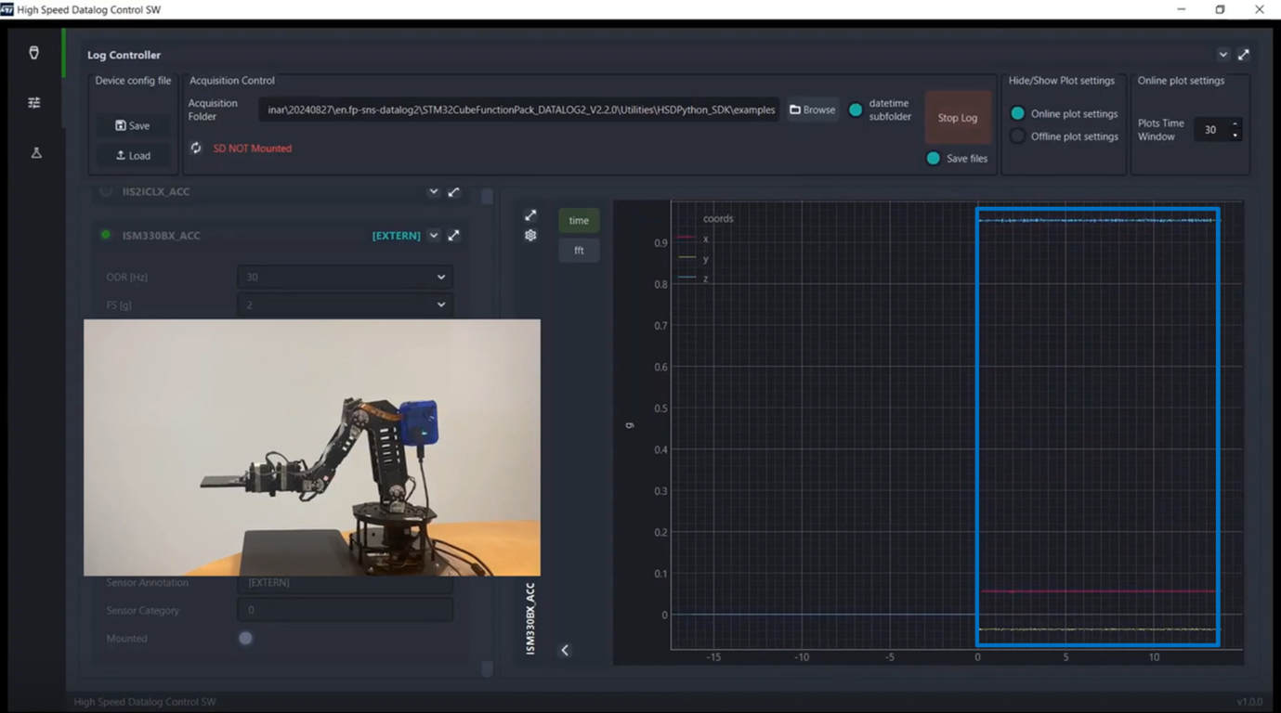Refresh the SD card mount status

click(196, 149)
